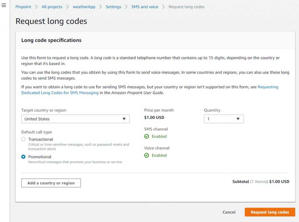Click the SMS channel Enabled check icon
The image size is (299, 222).
[147, 136]
